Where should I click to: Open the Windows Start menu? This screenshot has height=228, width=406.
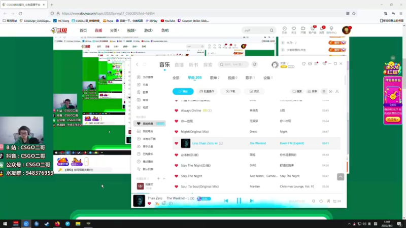coord(5,224)
